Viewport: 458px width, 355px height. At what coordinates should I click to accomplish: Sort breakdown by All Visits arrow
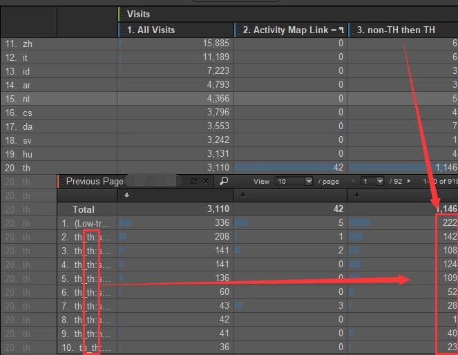tap(126, 195)
